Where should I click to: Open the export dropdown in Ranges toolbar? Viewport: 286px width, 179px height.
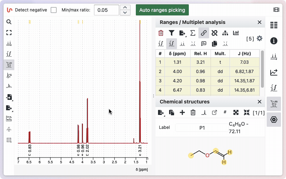pos(182,33)
